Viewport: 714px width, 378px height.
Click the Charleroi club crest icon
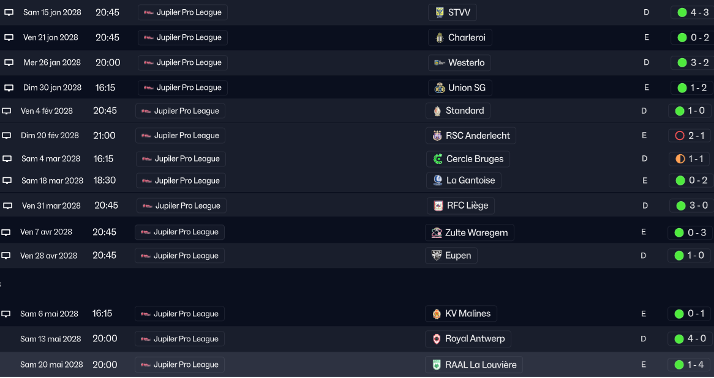point(440,38)
